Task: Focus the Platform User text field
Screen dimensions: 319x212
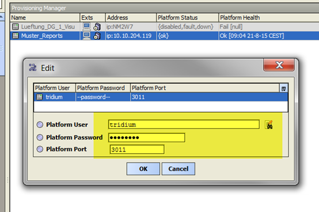Action: [x=184, y=124]
